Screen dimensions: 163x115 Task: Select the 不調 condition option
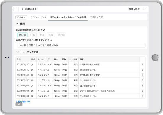[x=51, y=35]
